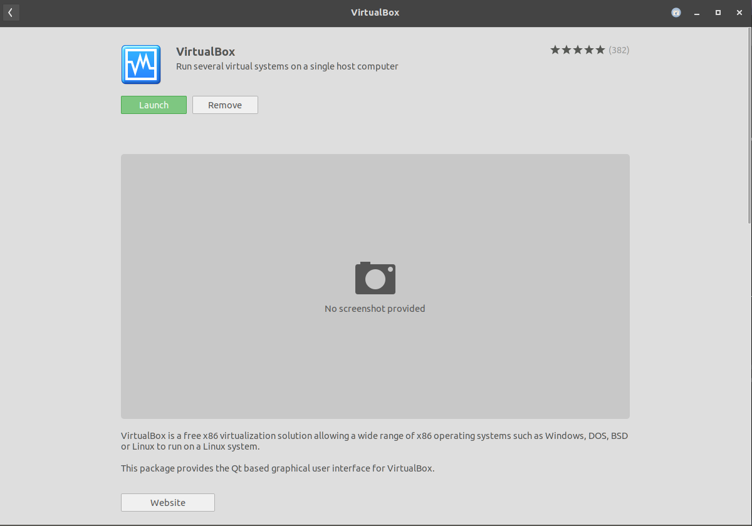
Task: Click the fifth rating star
Action: (600, 50)
